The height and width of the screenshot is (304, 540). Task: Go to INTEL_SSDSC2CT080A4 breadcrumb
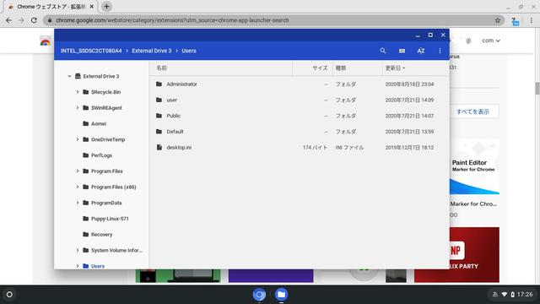(x=91, y=51)
